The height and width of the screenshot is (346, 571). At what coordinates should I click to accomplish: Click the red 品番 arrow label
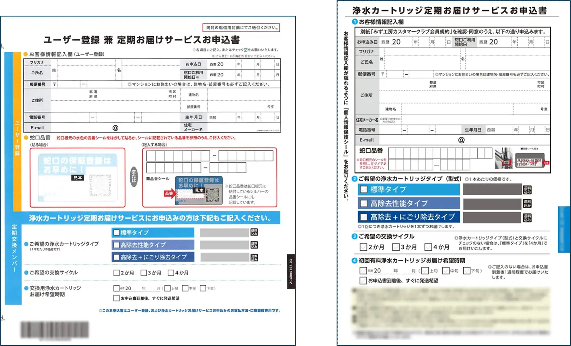click(168, 193)
